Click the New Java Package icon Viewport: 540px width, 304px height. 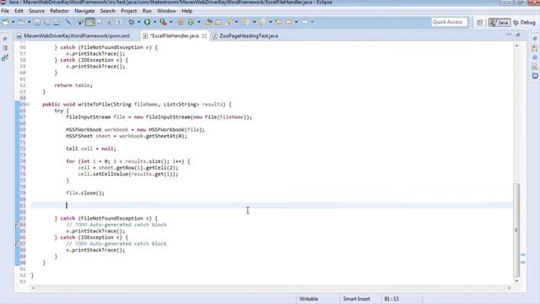click(181, 23)
